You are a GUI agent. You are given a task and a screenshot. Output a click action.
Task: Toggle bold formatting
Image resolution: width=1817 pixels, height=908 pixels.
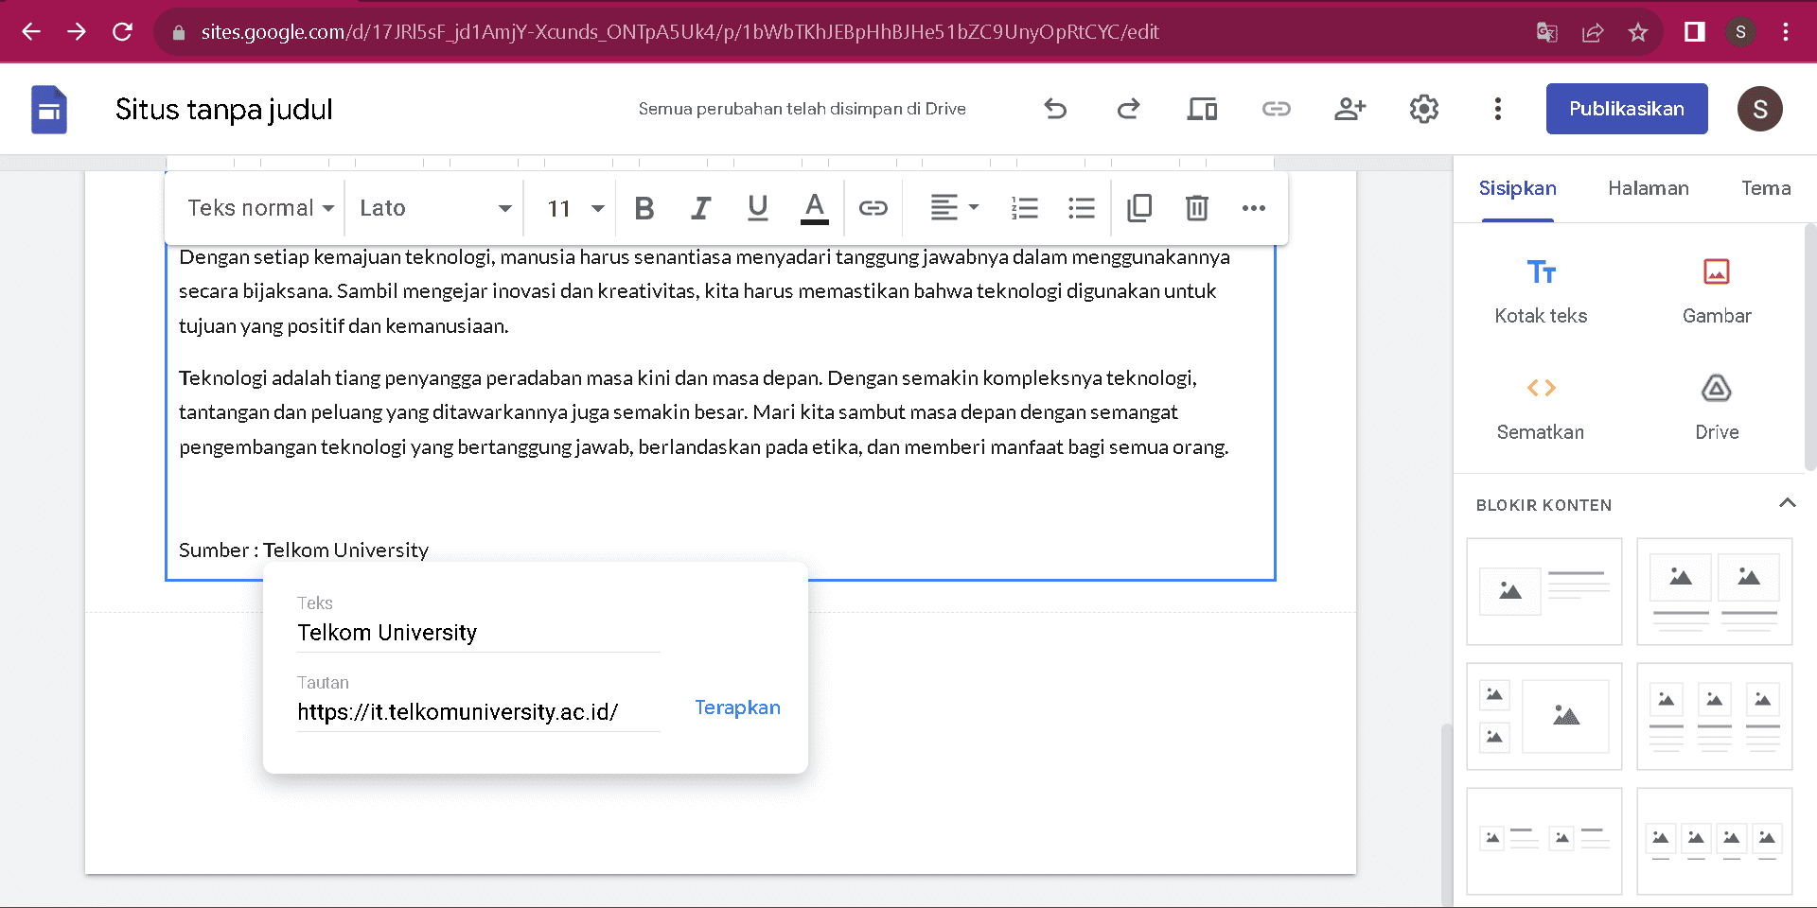tap(644, 208)
